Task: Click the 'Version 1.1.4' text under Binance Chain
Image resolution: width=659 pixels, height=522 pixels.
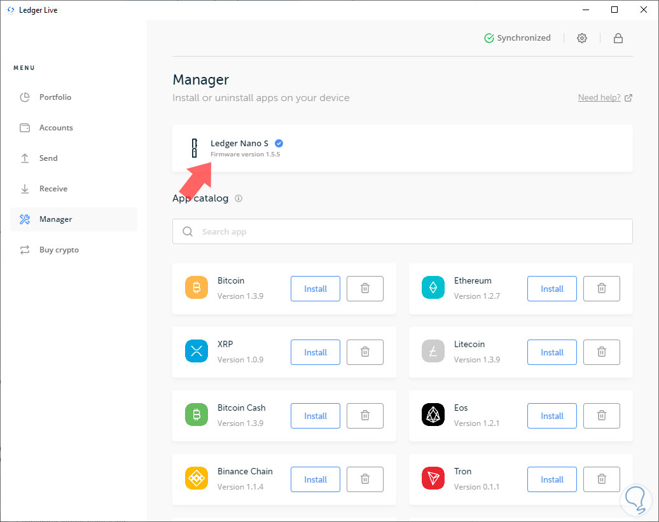Action: click(240, 487)
